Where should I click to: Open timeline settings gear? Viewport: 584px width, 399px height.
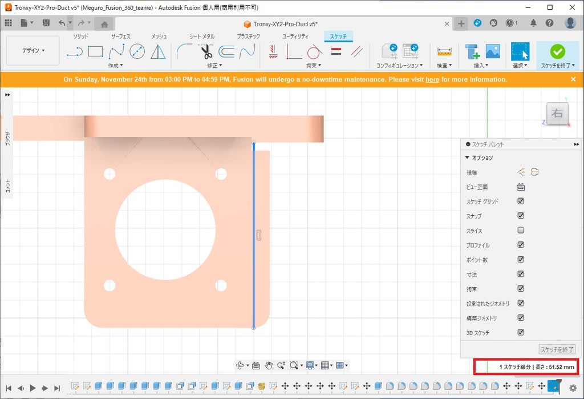pos(573,388)
